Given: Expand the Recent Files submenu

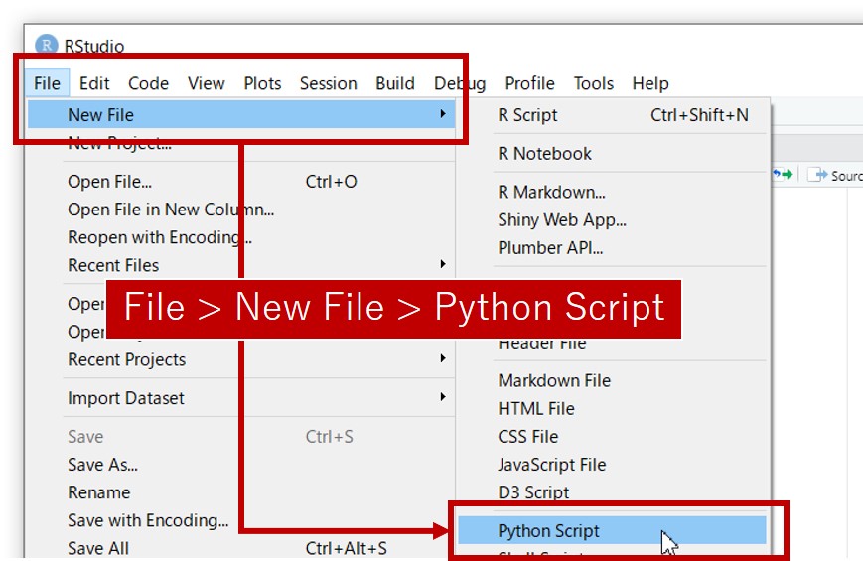Looking at the screenshot, I should (442, 265).
